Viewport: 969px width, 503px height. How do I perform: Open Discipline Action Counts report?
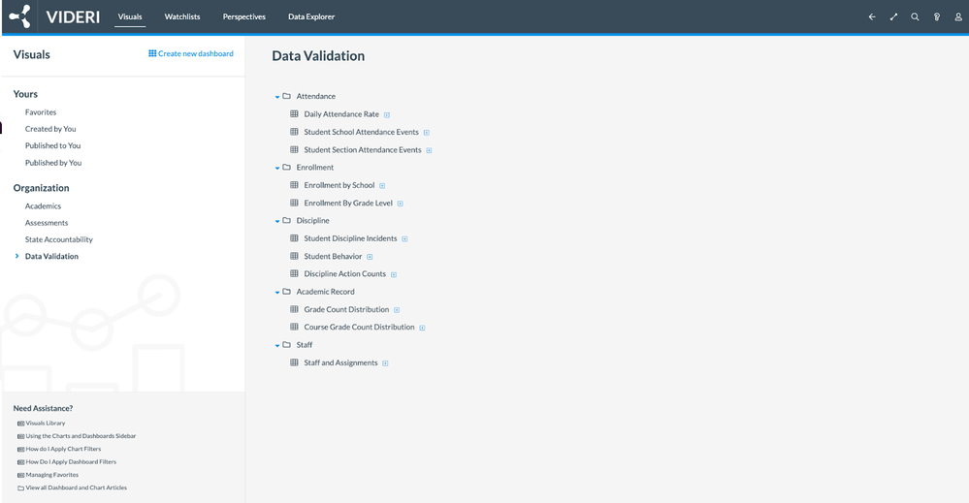(345, 274)
